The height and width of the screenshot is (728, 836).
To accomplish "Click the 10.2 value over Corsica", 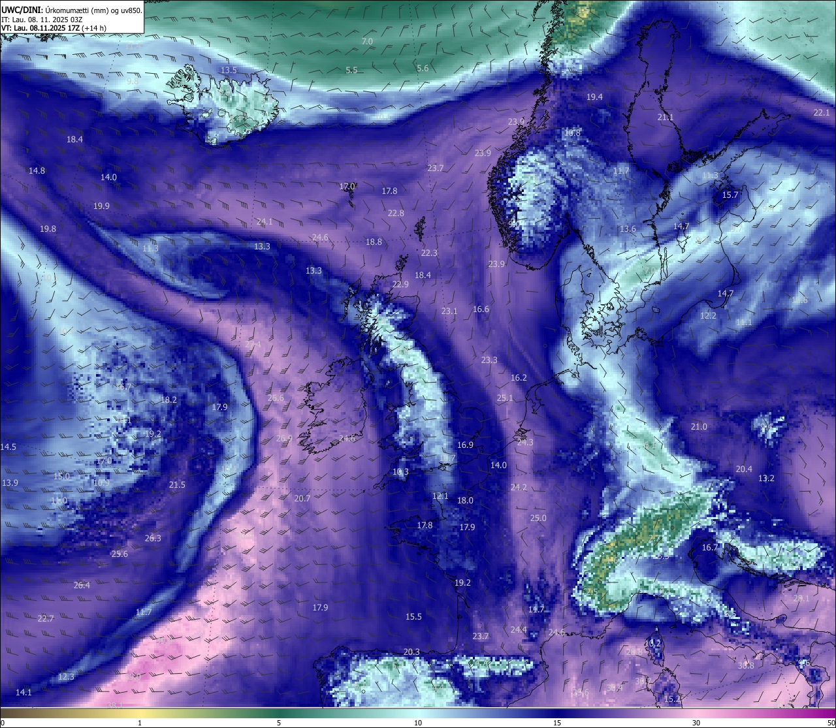I will pos(652,643).
